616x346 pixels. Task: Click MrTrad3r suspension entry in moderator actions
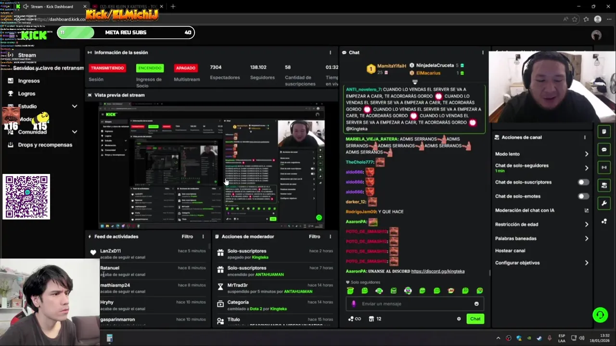[274, 288]
